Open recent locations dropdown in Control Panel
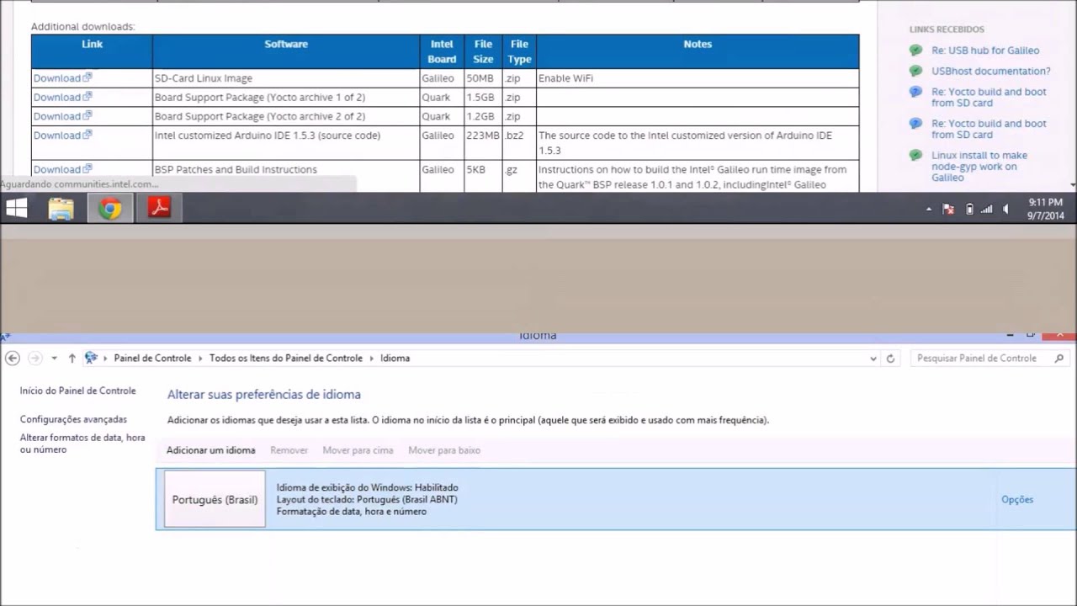Viewport: 1077px width, 606px height. (54, 359)
